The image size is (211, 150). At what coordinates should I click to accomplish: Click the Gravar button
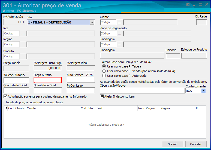[x=172, y=144]
